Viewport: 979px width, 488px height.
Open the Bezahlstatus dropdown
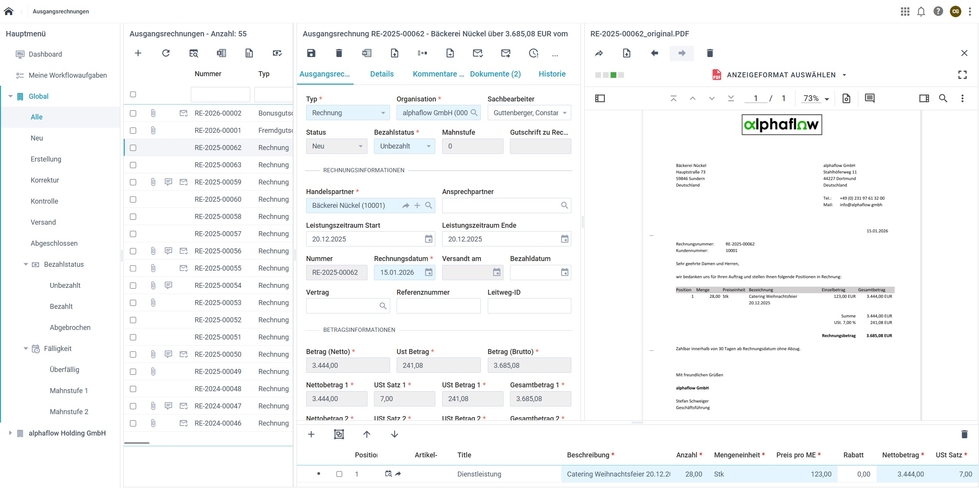(x=404, y=146)
